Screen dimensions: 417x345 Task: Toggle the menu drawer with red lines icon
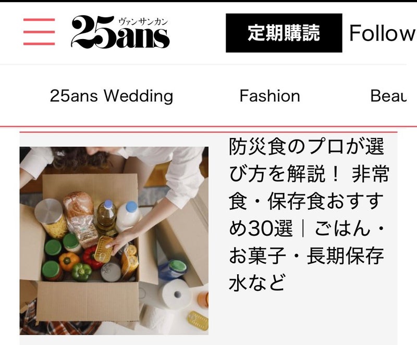[39, 32]
